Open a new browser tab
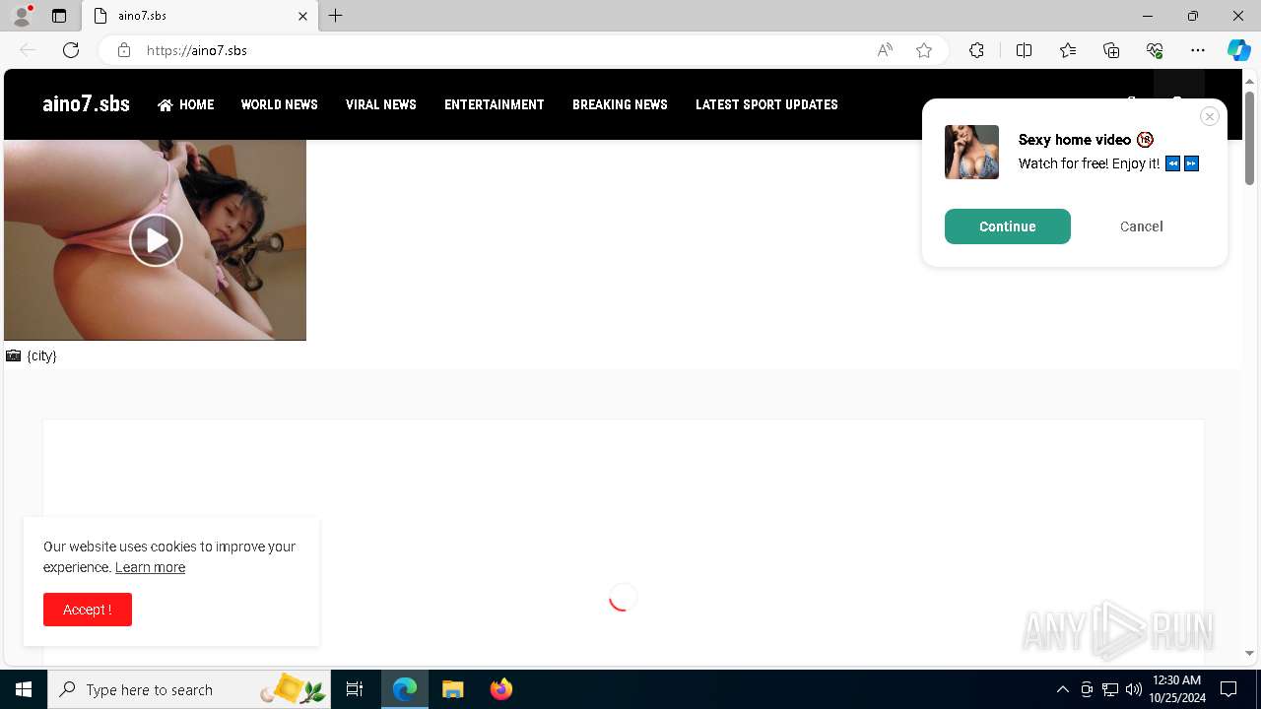This screenshot has width=1261, height=709. click(336, 16)
